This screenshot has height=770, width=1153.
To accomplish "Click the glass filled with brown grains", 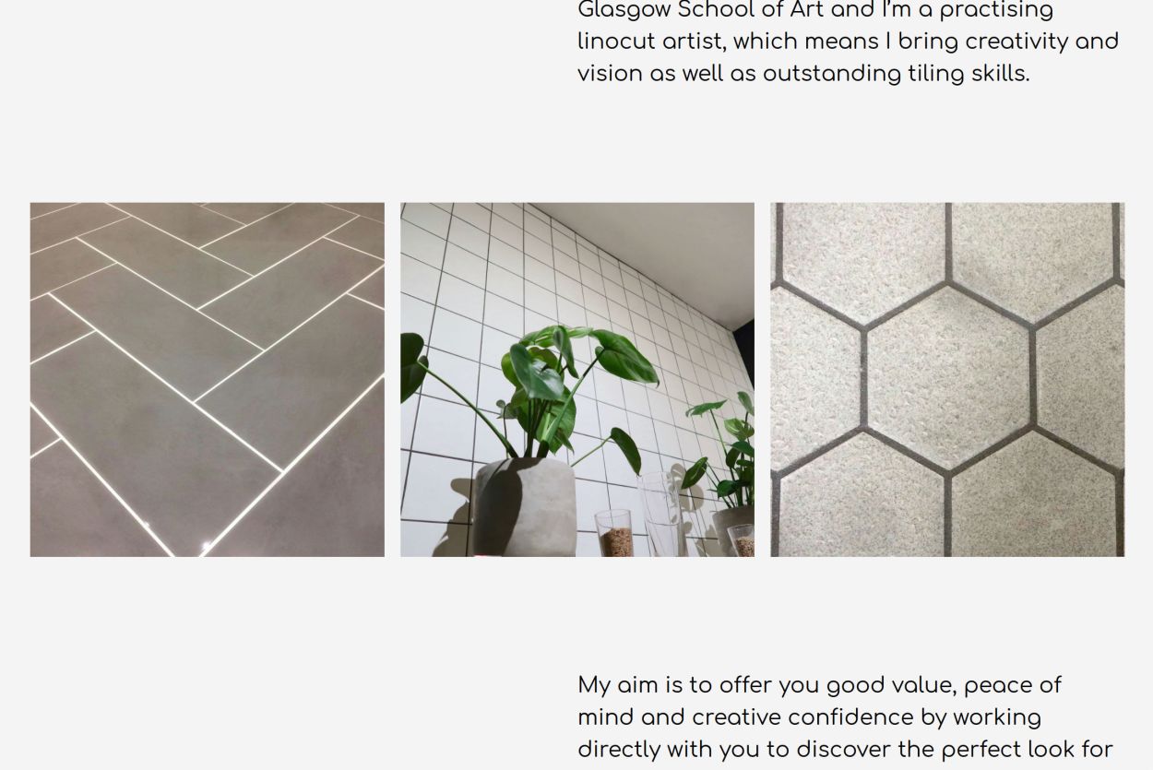I will pyautogui.click(x=614, y=533).
